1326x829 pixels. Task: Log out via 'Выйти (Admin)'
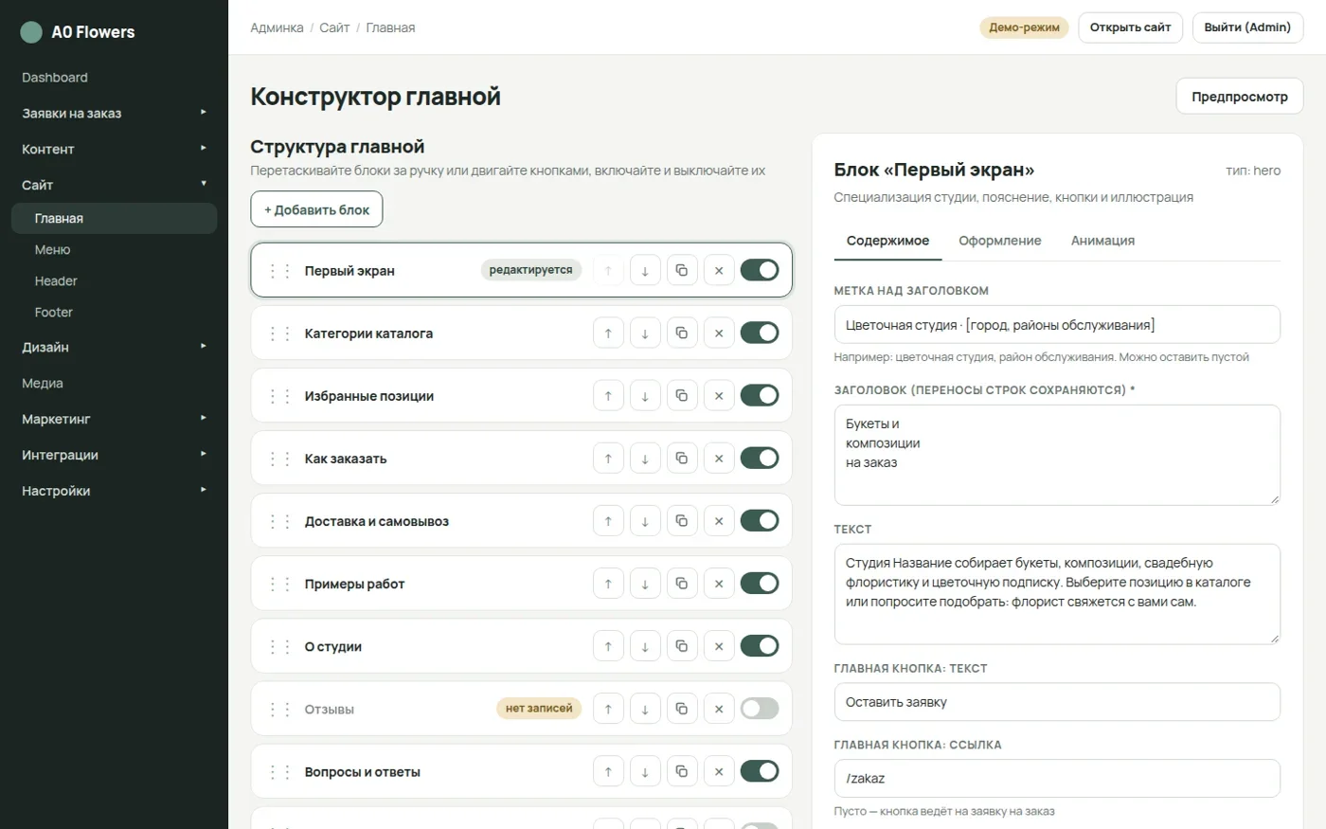1247,27
